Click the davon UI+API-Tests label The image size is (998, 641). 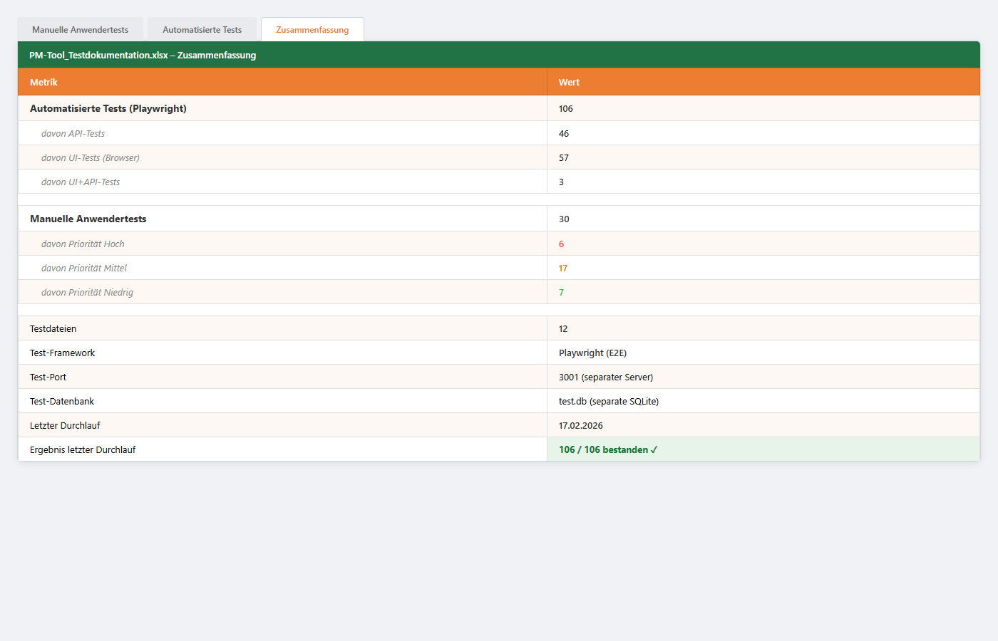(81, 182)
